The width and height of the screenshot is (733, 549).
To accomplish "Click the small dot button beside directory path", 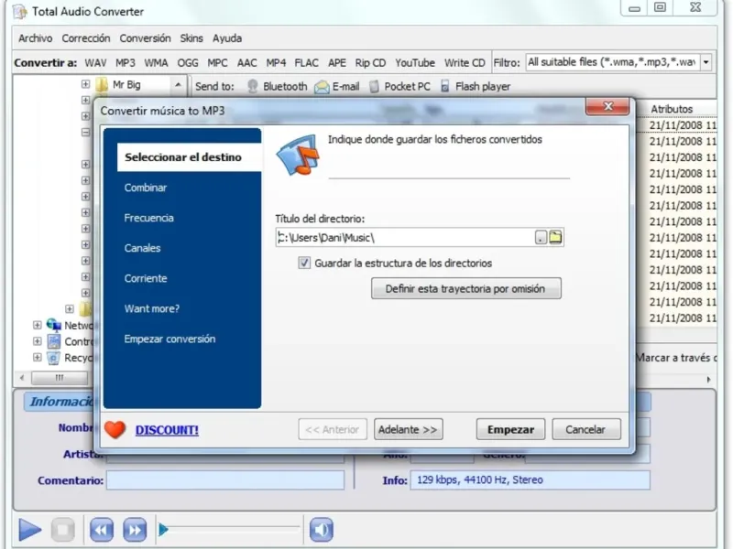I will [x=541, y=238].
